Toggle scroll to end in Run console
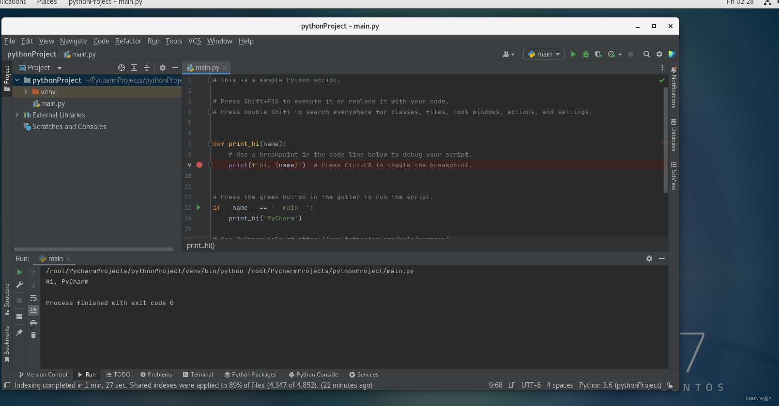This screenshot has width=779, height=406. (x=33, y=310)
